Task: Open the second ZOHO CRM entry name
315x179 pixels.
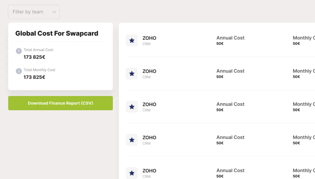Action: (149, 71)
